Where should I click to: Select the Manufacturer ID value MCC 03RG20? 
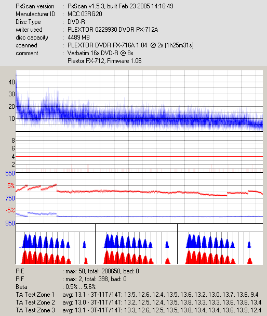tap(85, 14)
